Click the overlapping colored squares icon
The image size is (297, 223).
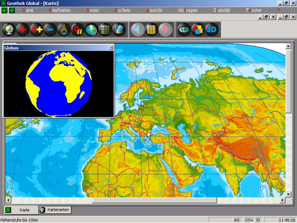click(x=198, y=30)
